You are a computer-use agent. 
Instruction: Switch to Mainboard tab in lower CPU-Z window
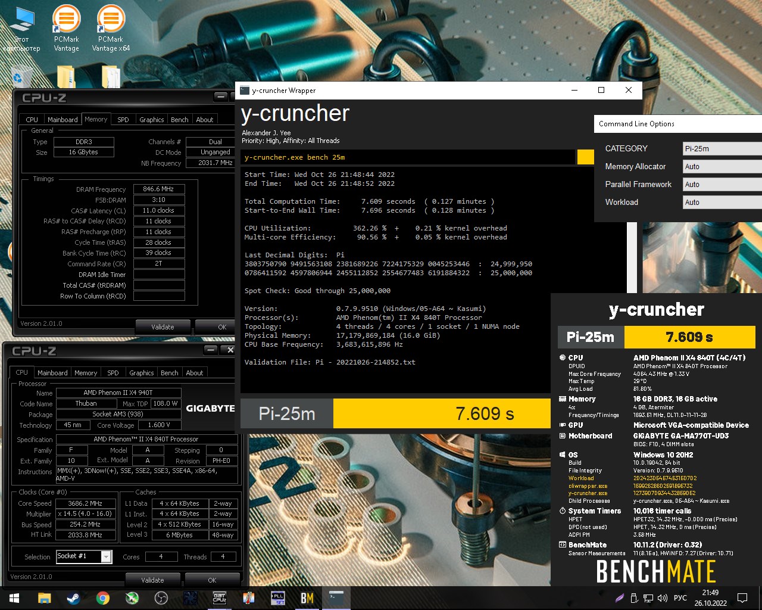pos(52,373)
